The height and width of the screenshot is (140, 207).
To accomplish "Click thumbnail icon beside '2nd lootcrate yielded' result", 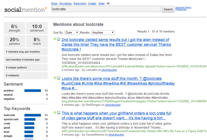I will pos(58,39).
